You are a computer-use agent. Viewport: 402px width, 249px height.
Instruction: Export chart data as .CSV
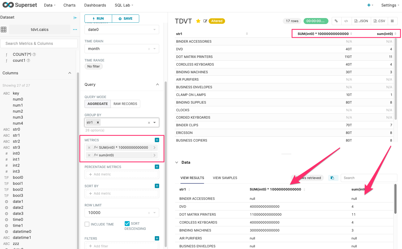(x=379, y=21)
